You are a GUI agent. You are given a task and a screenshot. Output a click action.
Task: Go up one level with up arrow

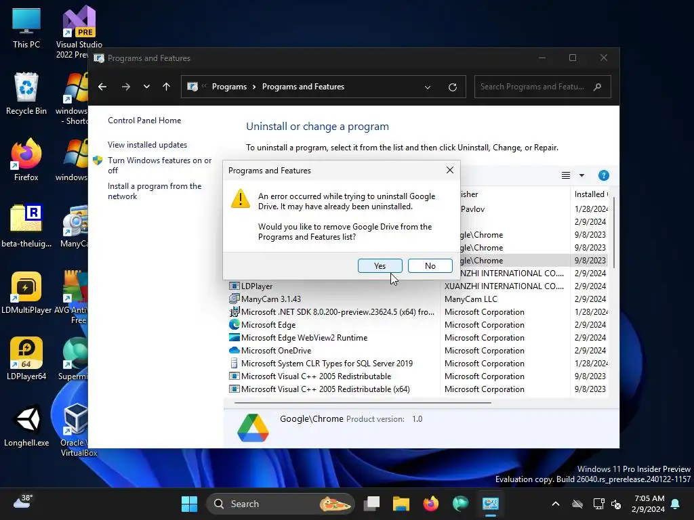pyautogui.click(x=167, y=87)
